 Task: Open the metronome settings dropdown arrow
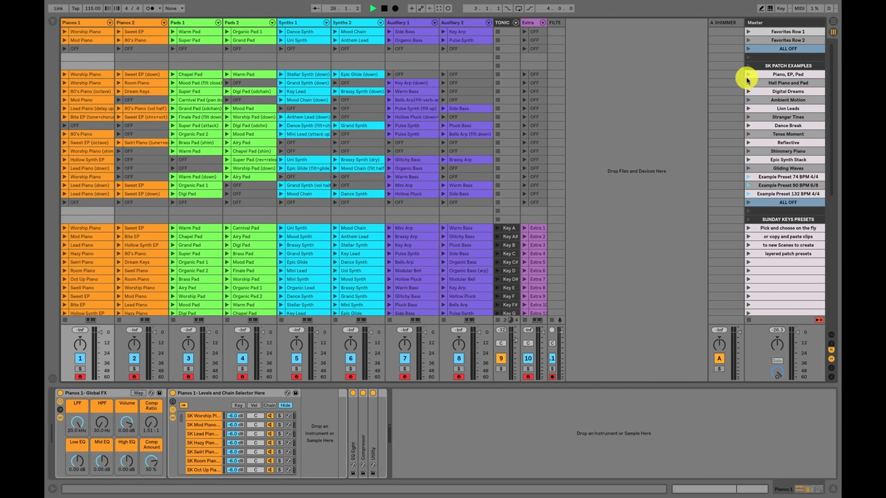pos(159,8)
